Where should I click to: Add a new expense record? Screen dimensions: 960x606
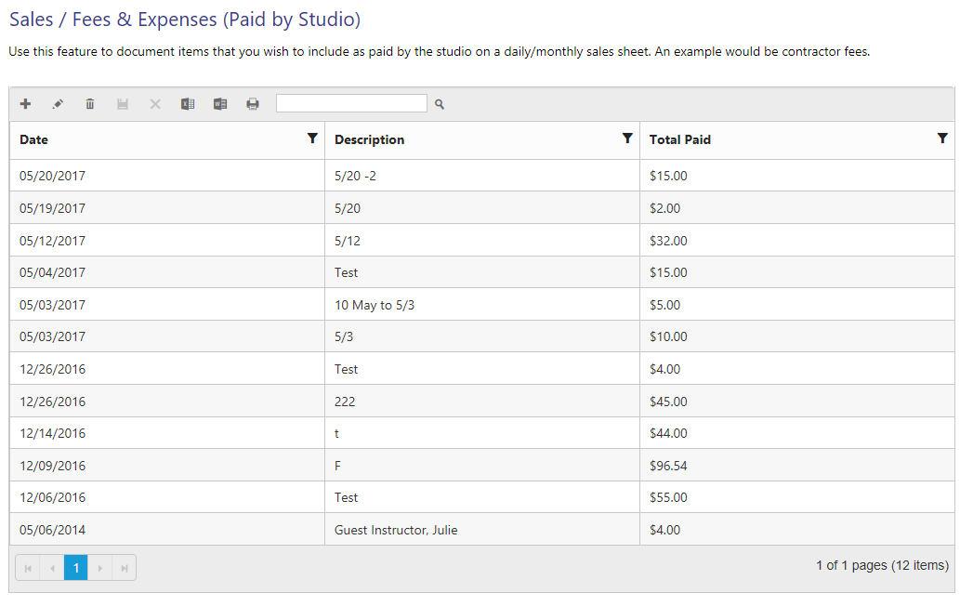coord(25,104)
